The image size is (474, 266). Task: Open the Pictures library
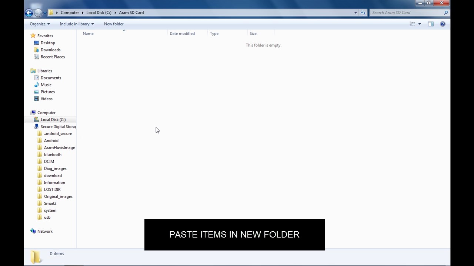coord(48,92)
